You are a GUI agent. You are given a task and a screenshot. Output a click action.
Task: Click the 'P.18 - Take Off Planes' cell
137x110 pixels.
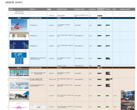(x=65, y=36)
